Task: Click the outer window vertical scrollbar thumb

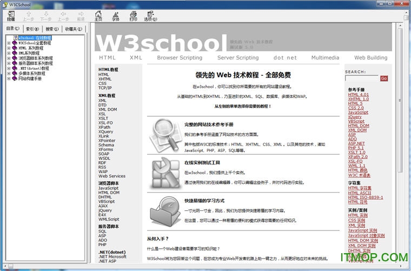Action: (406, 18)
